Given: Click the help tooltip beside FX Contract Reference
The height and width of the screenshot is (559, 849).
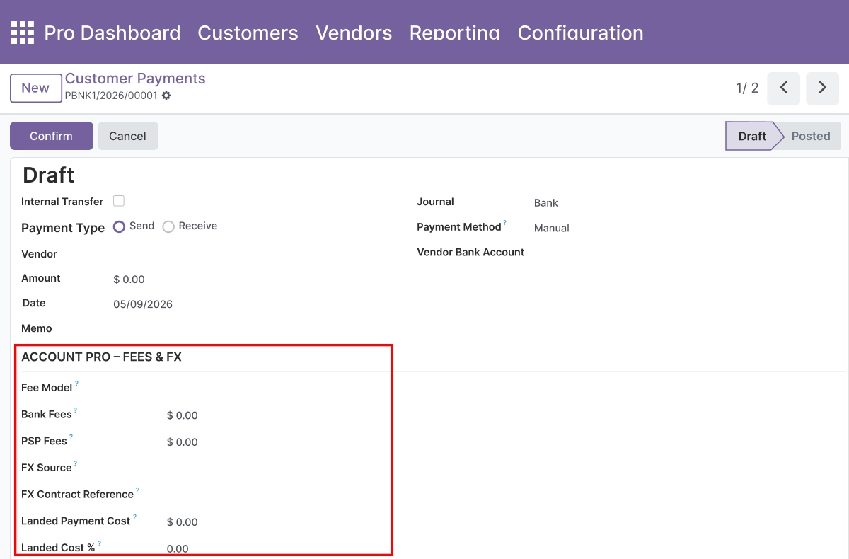Looking at the screenshot, I should click(137, 490).
